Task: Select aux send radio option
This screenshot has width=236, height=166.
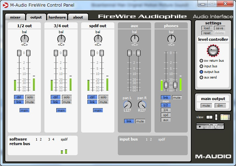Action: coord(201,77)
